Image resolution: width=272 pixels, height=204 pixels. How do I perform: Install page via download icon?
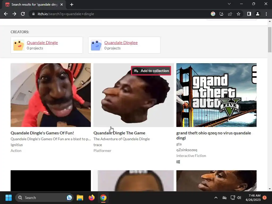tap(221, 14)
